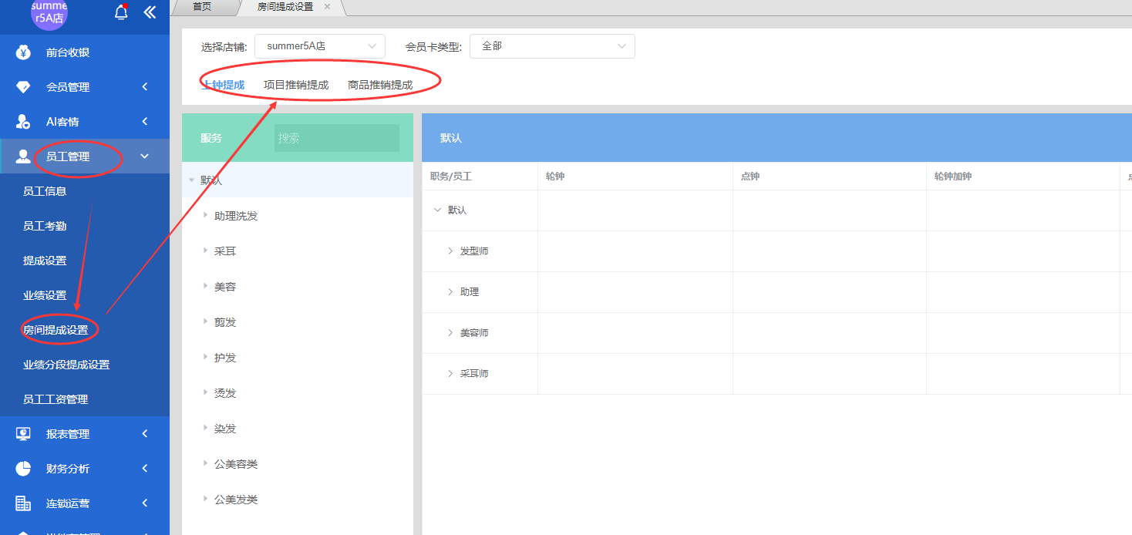Click the pie chart icon beside 财务分析

(x=23, y=469)
